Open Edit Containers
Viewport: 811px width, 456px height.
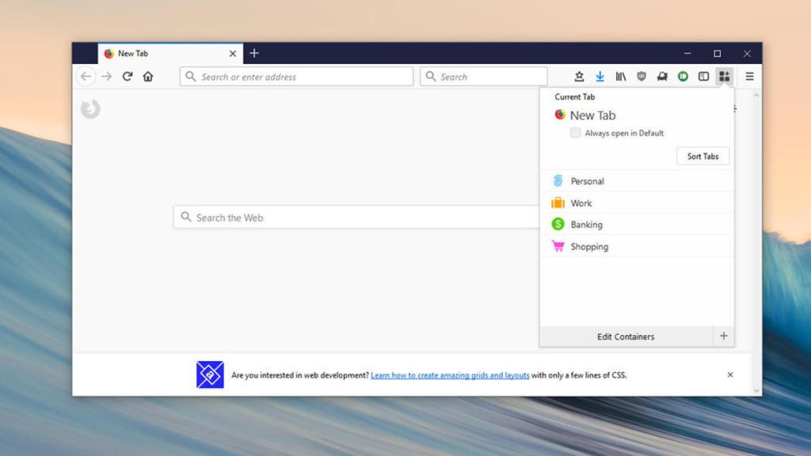(x=626, y=336)
